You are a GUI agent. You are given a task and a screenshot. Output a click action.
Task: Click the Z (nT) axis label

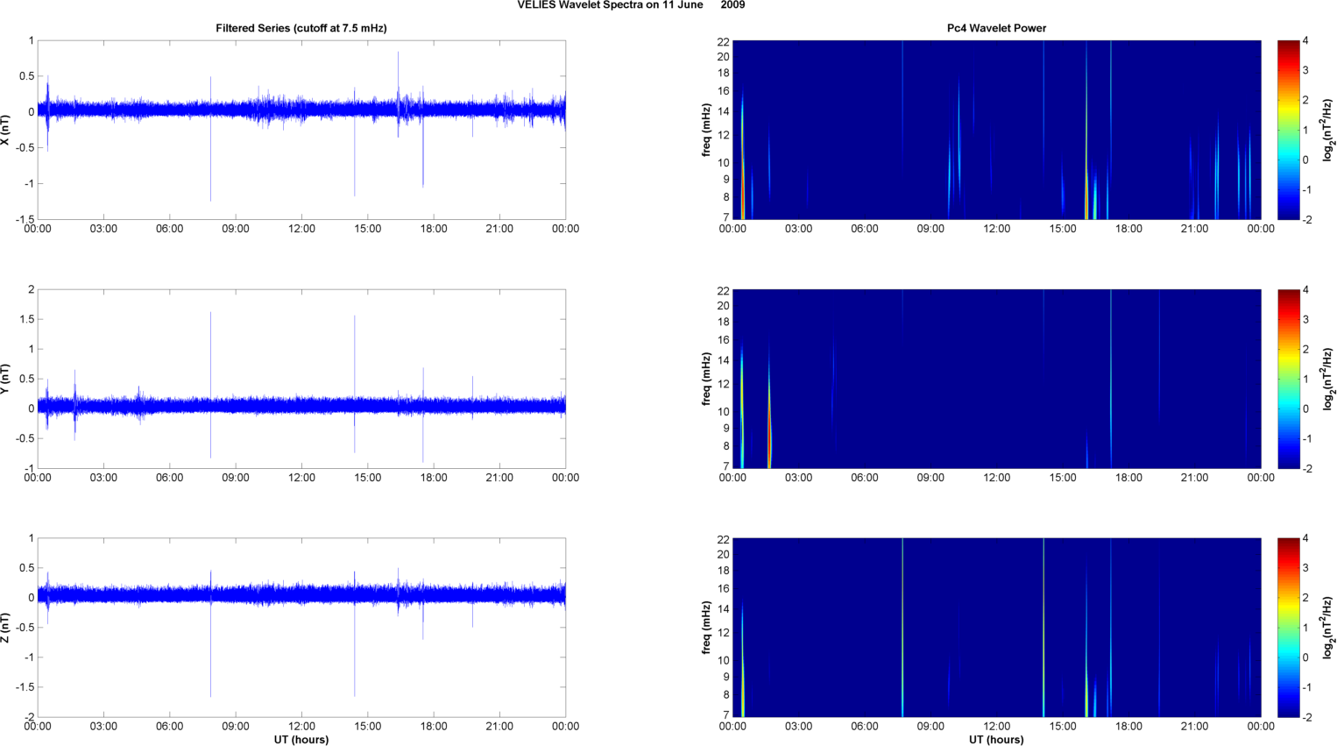[x=6, y=628]
